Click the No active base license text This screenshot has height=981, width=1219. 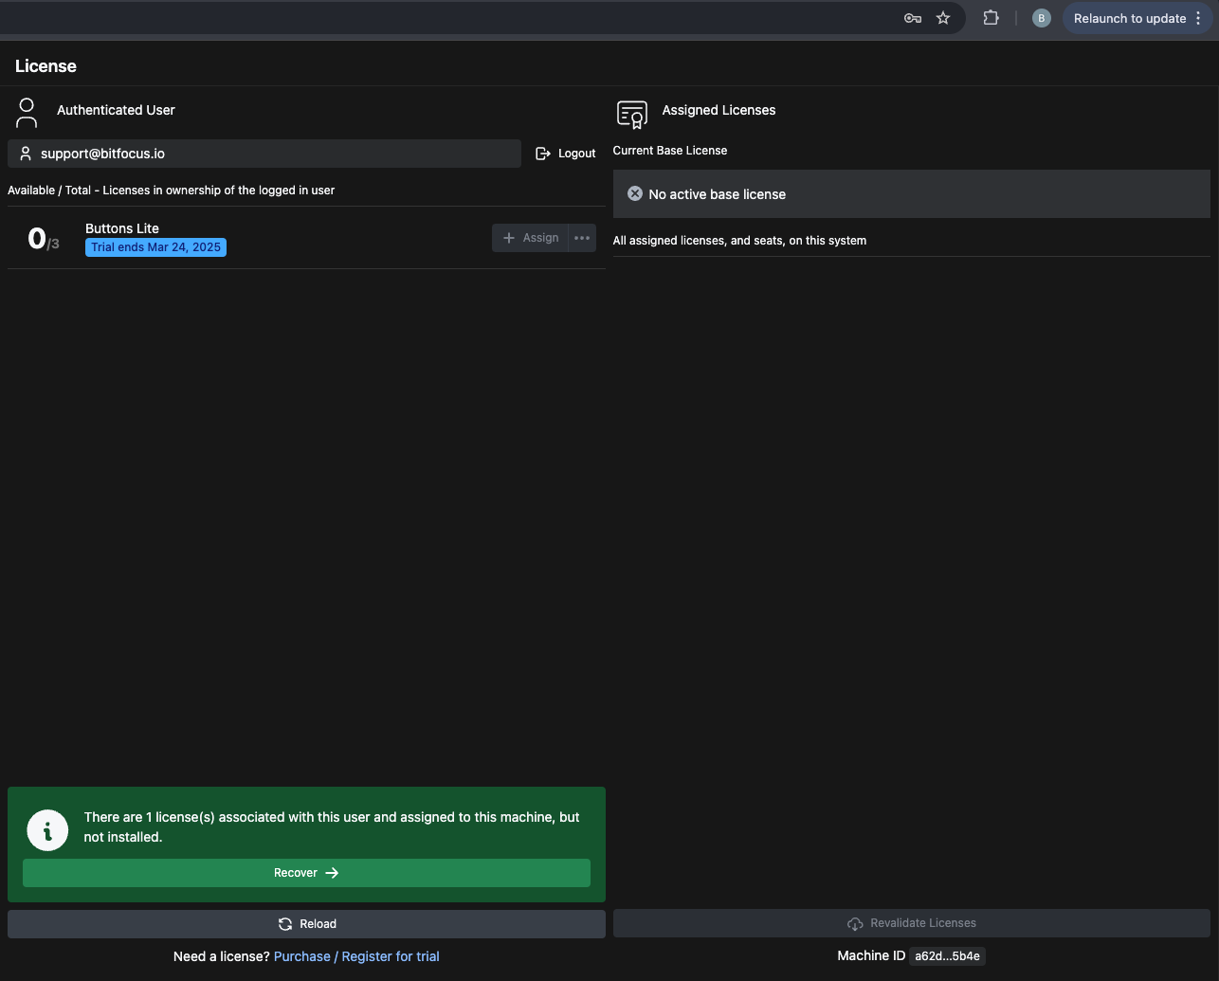[718, 194]
